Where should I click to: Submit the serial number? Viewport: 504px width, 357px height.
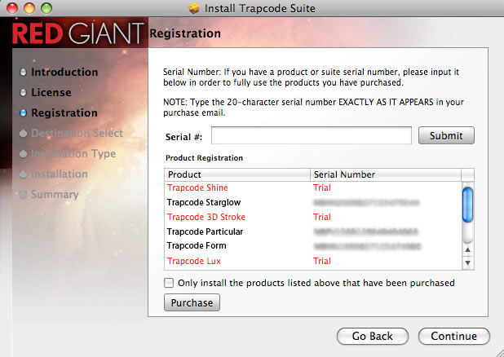tap(446, 135)
